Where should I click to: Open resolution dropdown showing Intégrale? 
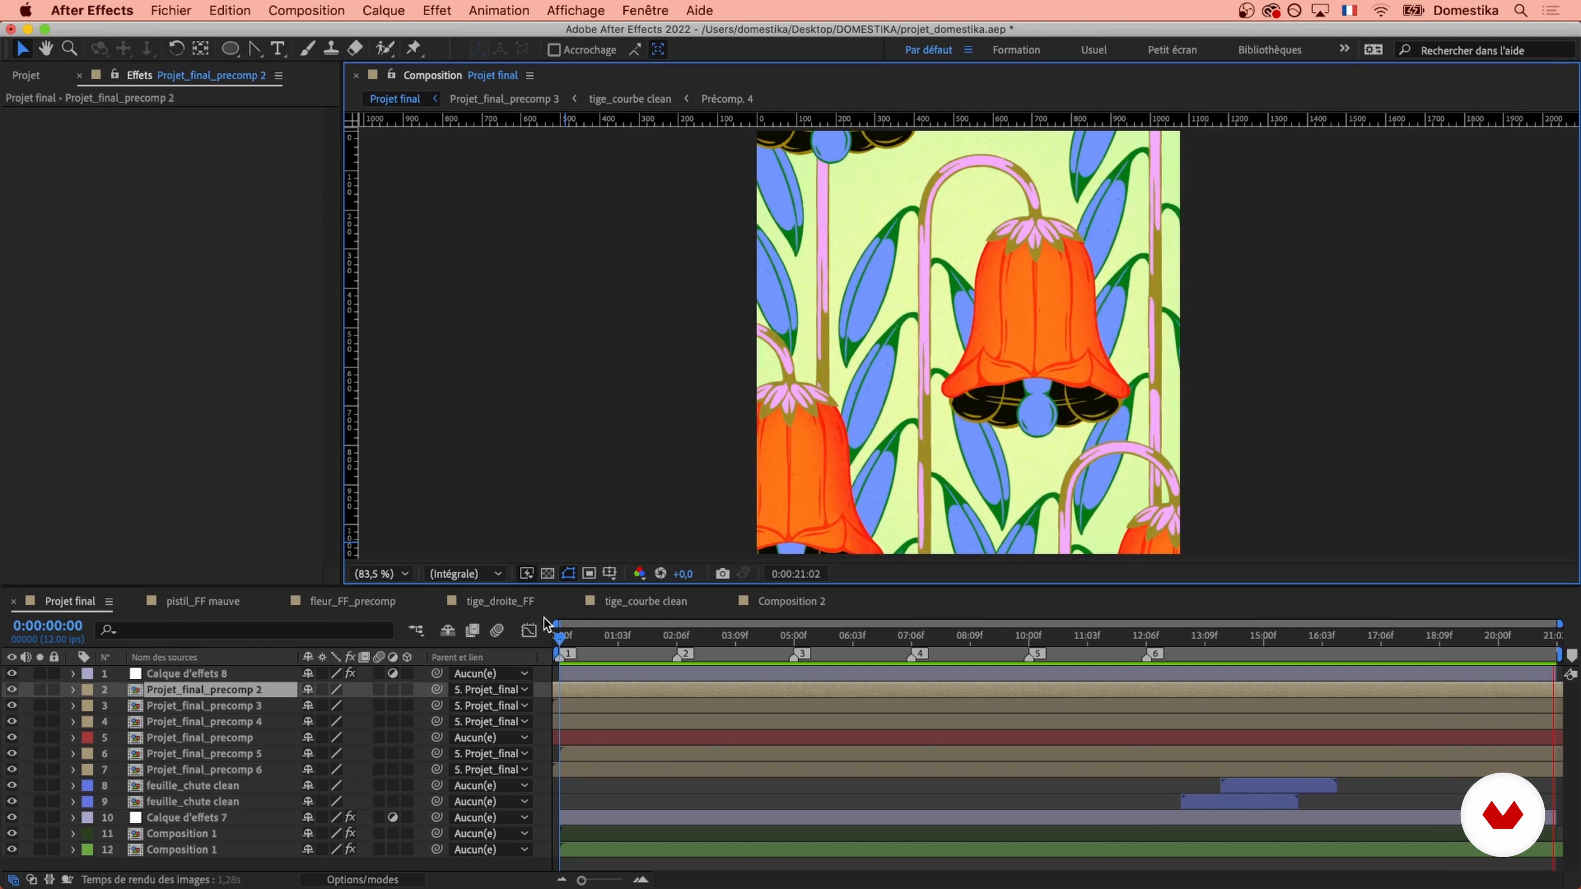[x=465, y=574]
